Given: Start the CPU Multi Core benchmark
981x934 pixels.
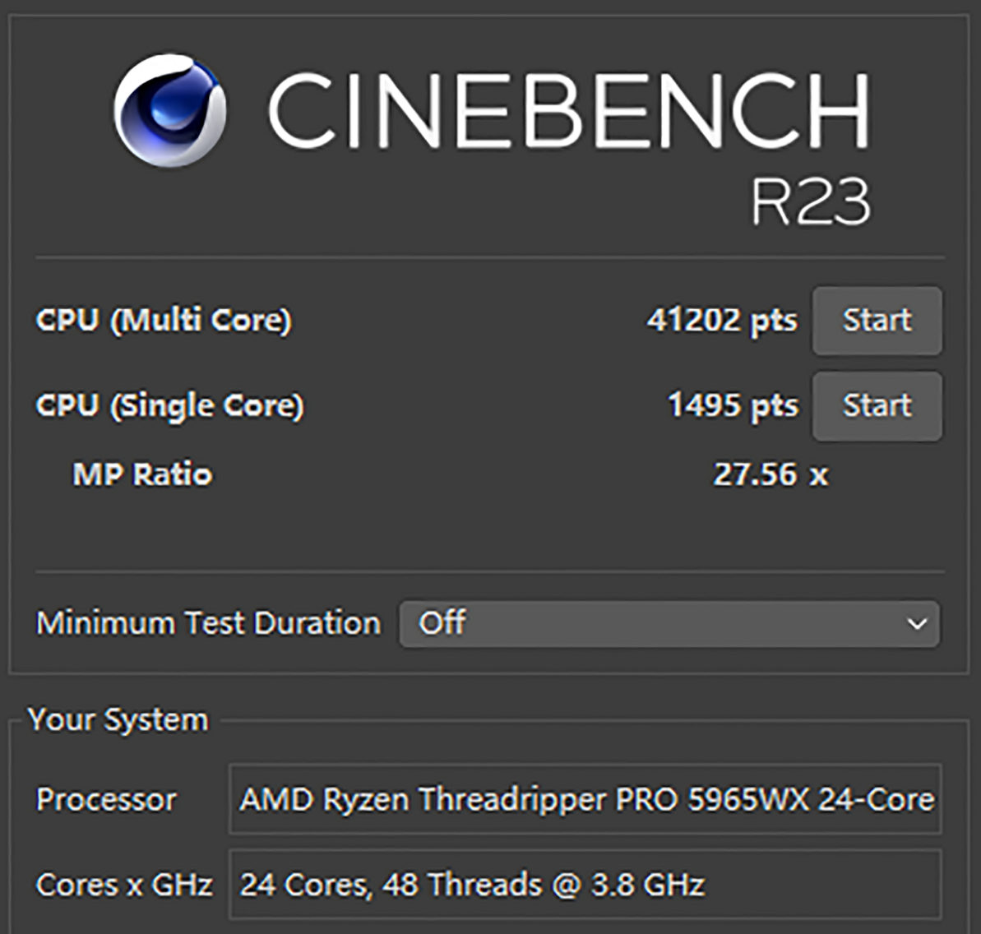Looking at the screenshot, I should [x=877, y=321].
